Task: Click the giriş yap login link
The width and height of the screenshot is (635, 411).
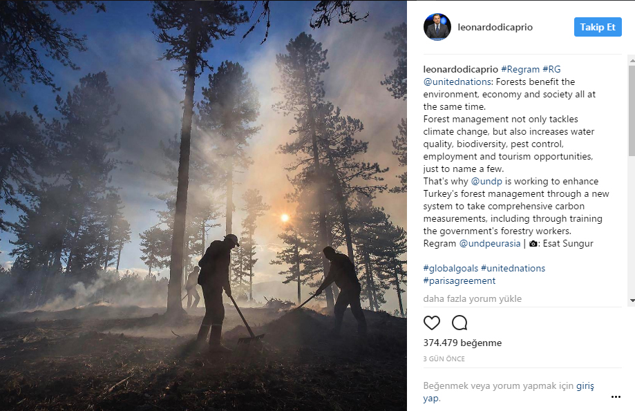Action: 585,386
